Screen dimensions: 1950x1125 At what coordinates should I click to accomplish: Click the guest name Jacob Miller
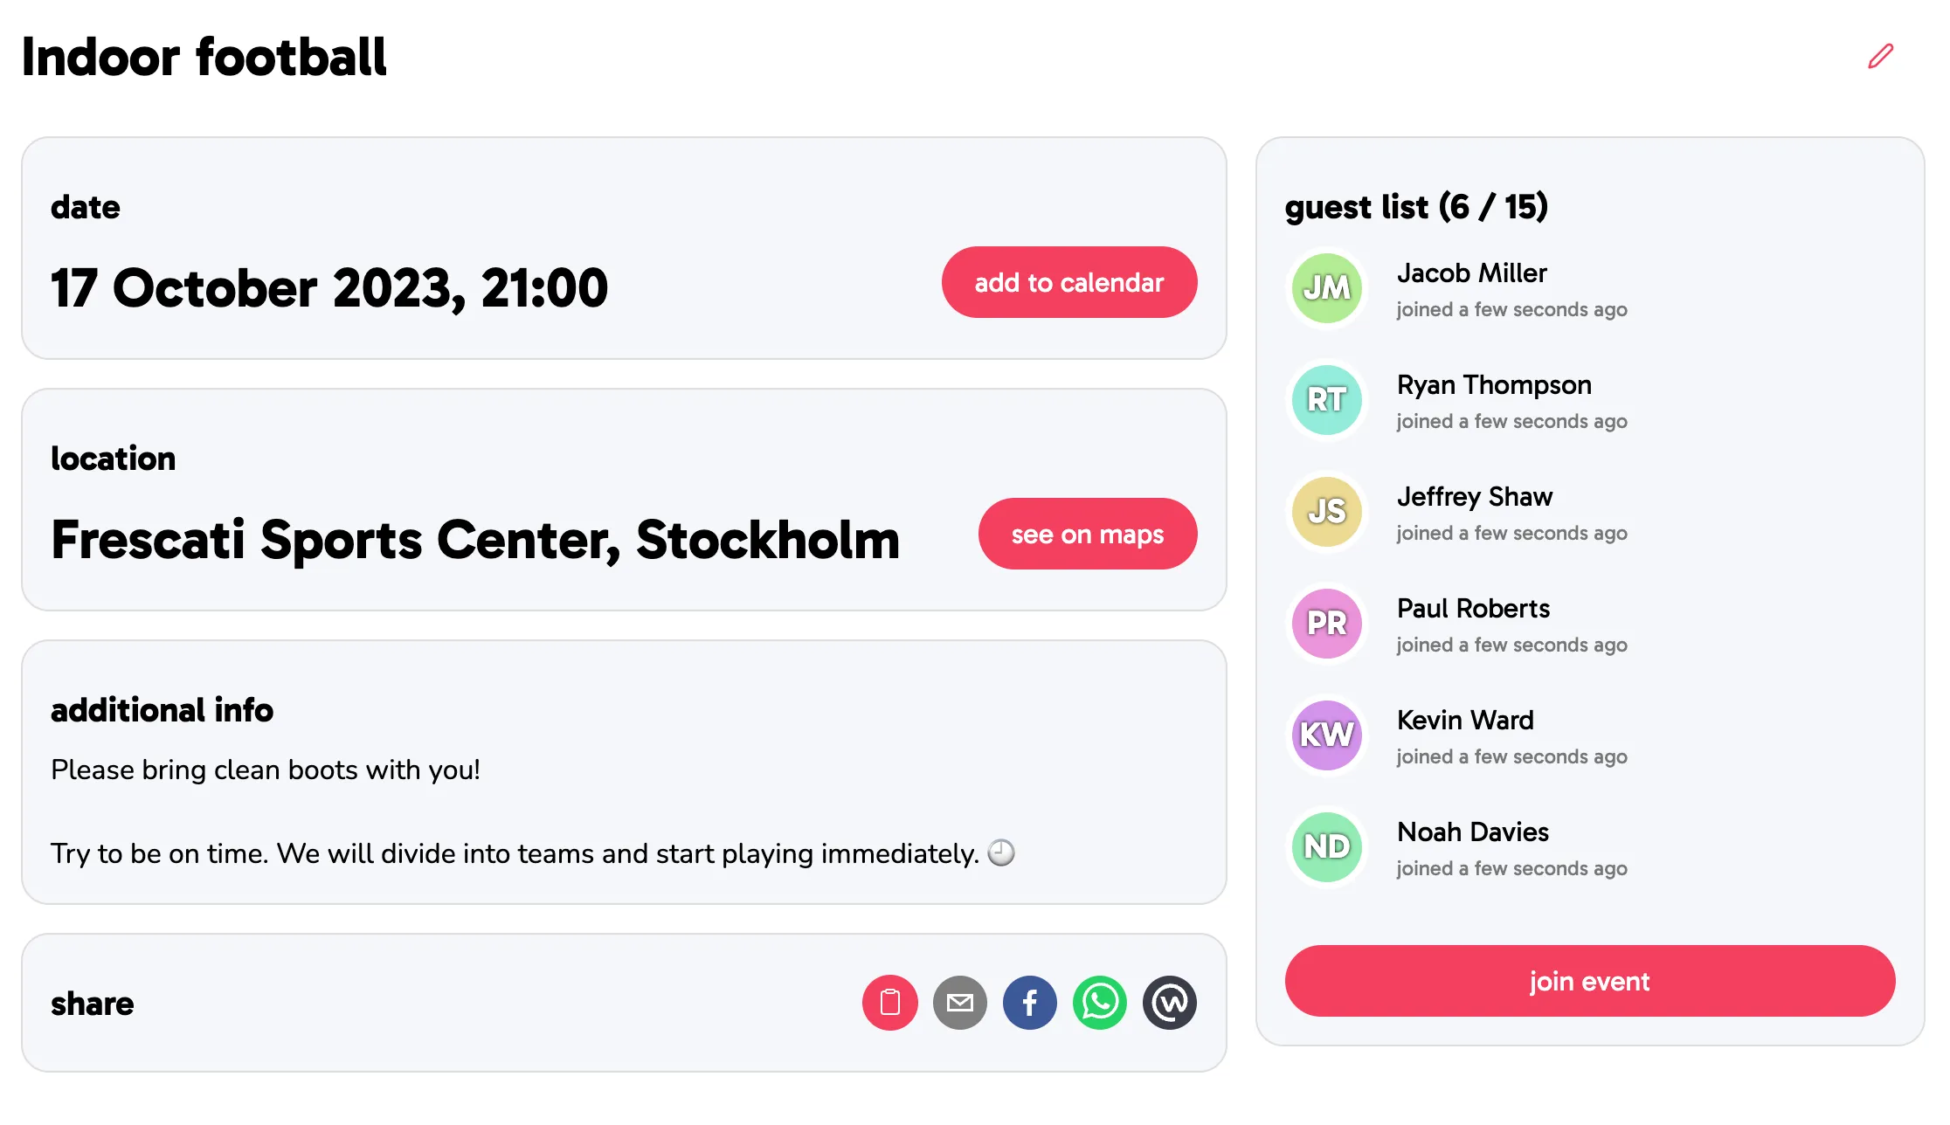coord(1471,273)
